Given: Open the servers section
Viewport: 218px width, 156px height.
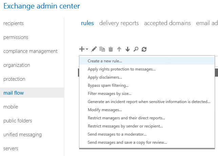Looking at the screenshot, I should click(11, 149).
